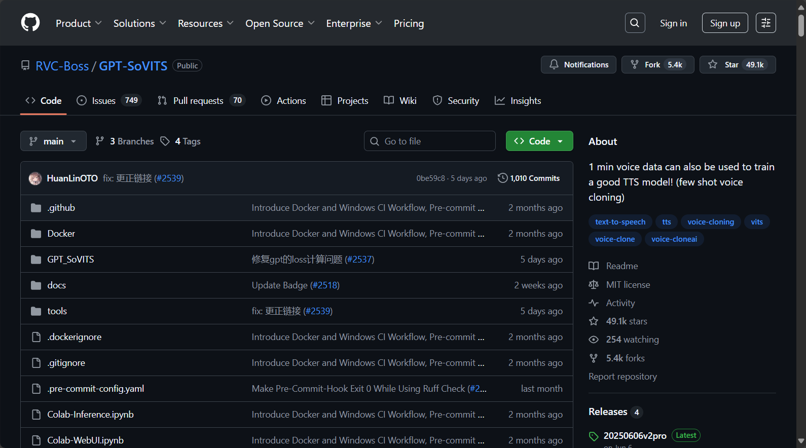Open Colab-Inference.ipynb file
The width and height of the screenshot is (806, 448).
pos(91,415)
